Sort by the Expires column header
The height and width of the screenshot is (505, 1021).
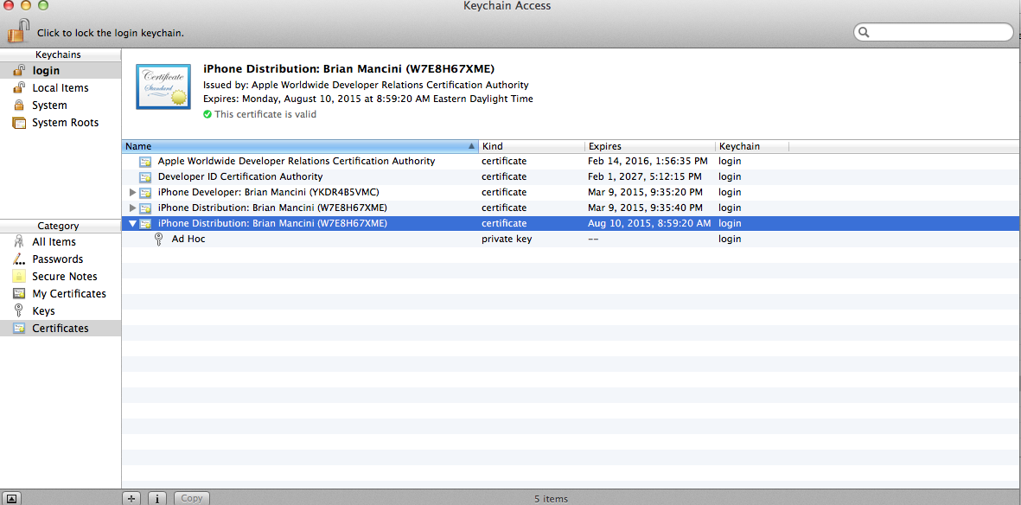tap(650, 147)
